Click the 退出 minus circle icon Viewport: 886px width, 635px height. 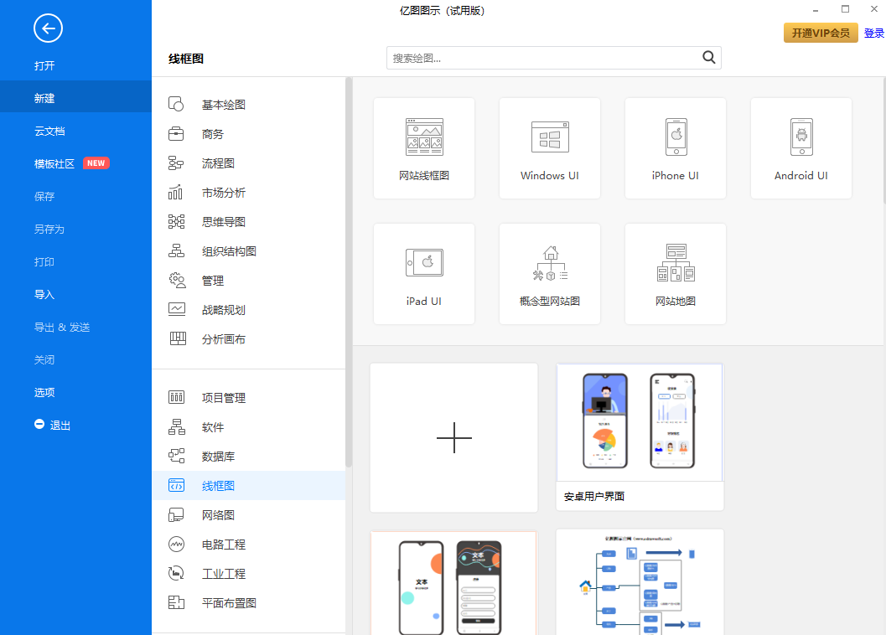tap(39, 424)
